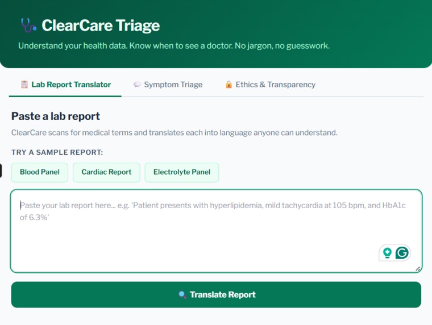
Task: Click the 'ClearCare scans for medical terms' description
Action: coord(174,133)
